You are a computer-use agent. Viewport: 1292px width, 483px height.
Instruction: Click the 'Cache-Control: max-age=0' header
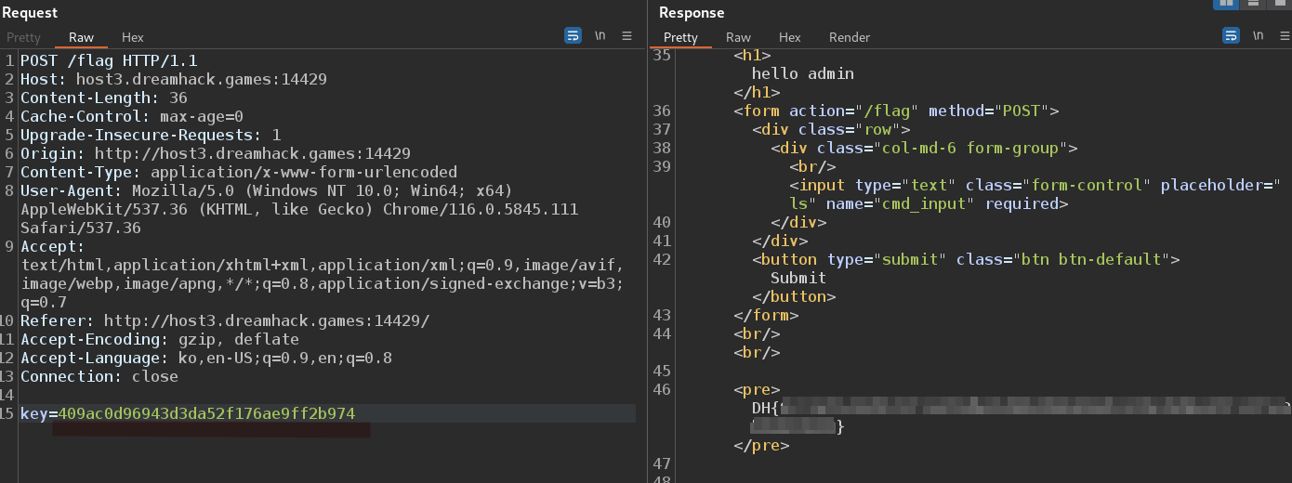pos(132,116)
